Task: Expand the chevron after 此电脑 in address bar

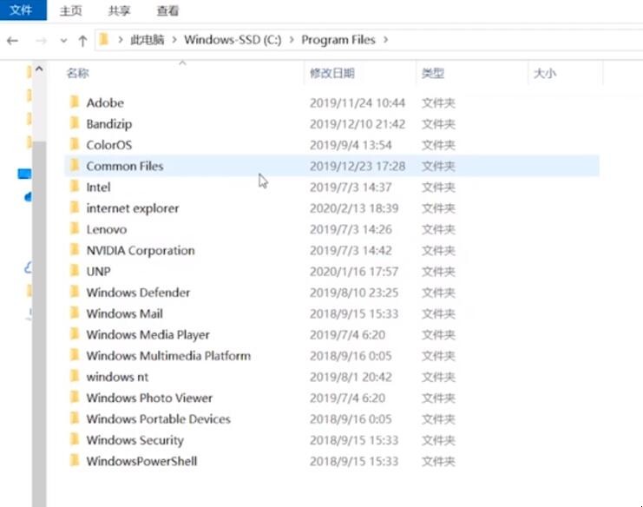Action: [175, 40]
